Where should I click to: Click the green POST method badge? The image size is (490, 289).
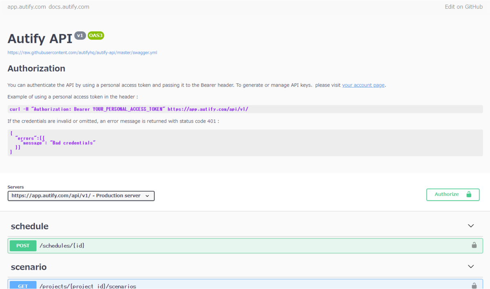23,246
